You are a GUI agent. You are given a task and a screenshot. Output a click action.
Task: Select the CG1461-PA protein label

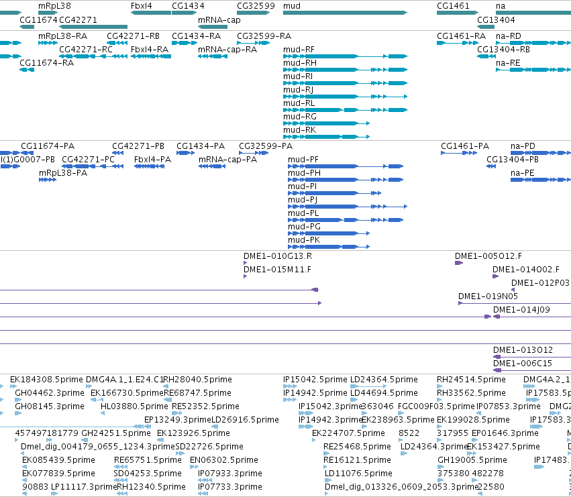[465, 146]
